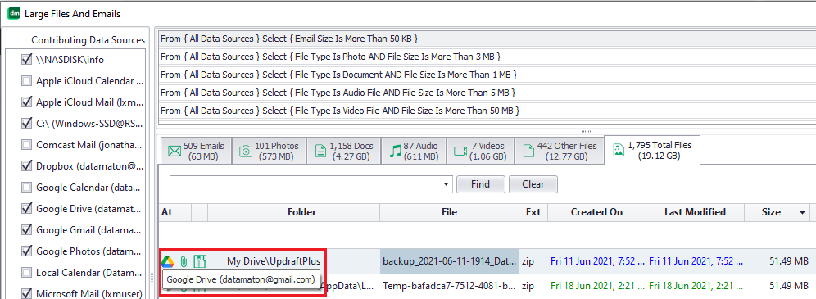Sort by the Created On column header
The height and width of the screenshot is (299, 816).
click(597, 212)
